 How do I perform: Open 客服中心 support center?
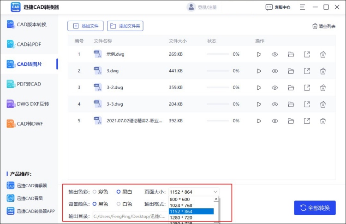pos(278,7)
